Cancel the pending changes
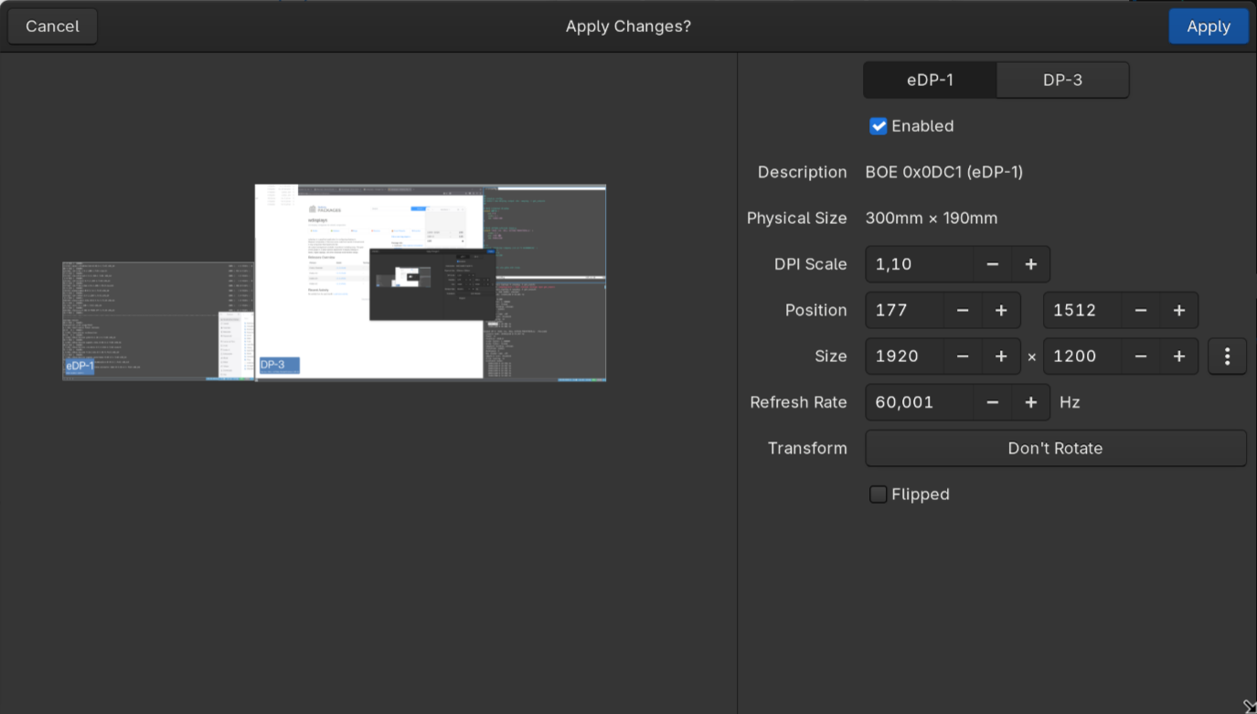Viewport: 1257px width, 714px height. click(x=52, y=27)
